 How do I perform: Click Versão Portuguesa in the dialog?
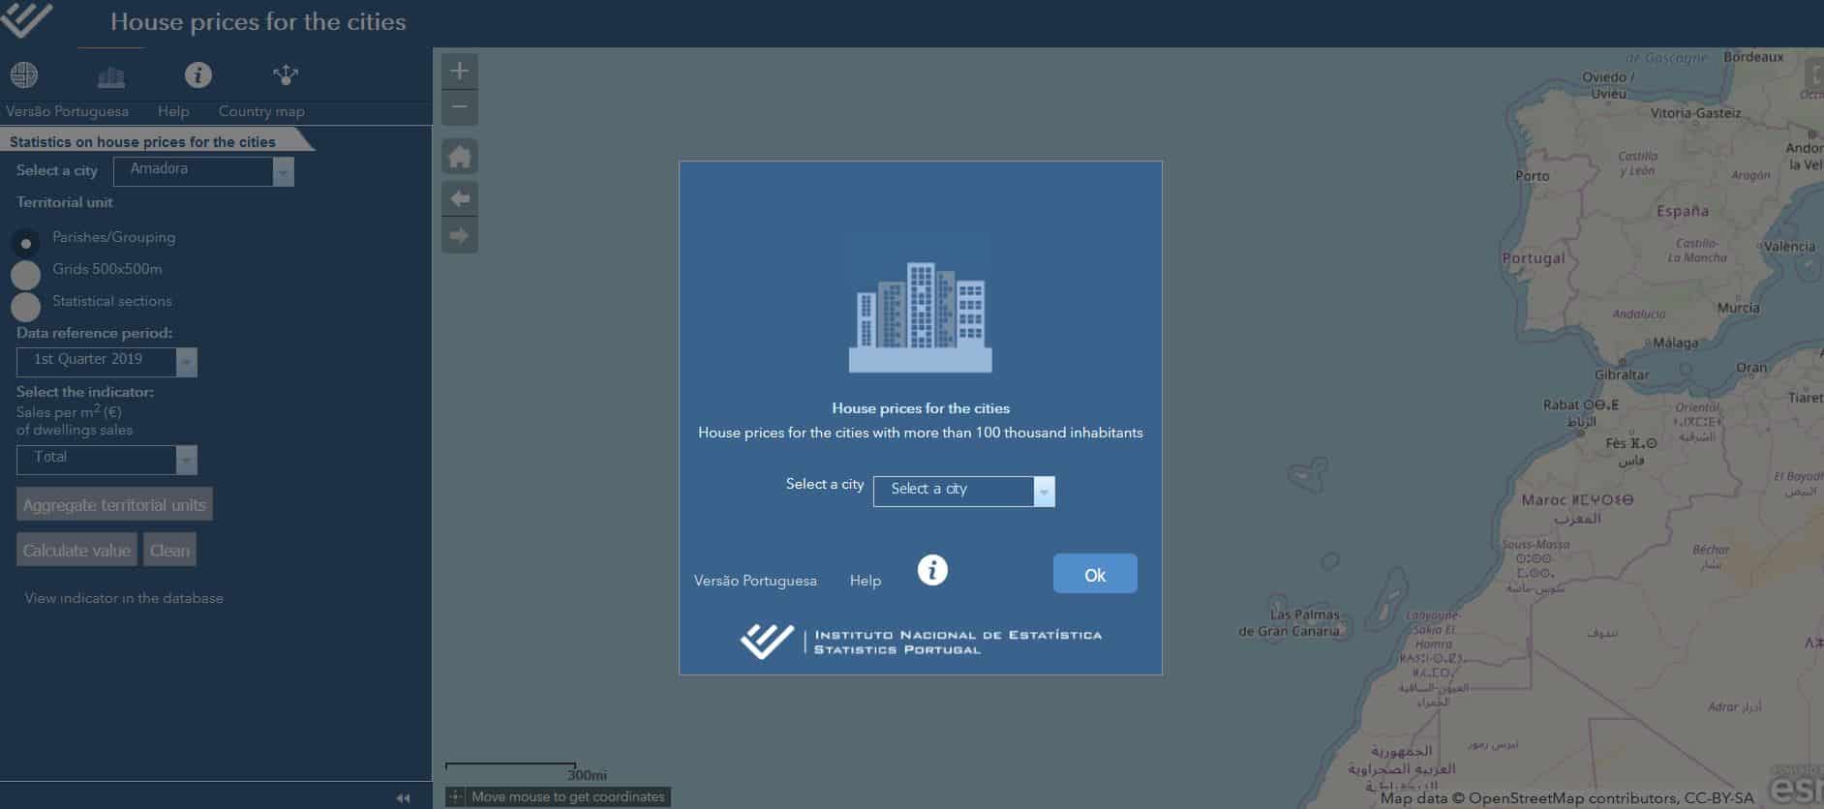755,581
